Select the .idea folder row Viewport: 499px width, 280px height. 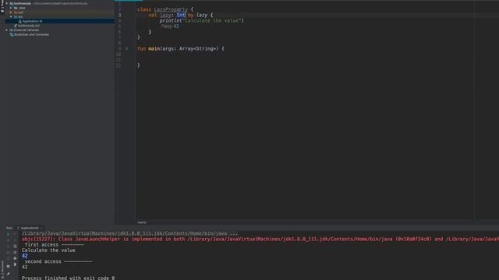pyautogui.click(x=60, y=8)
